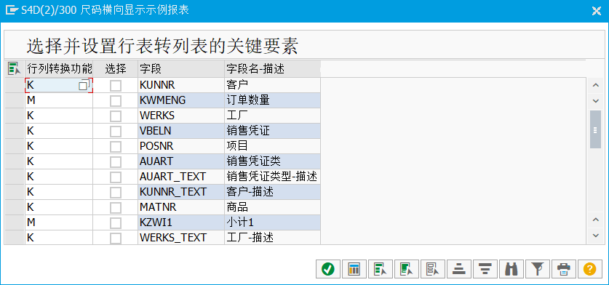Click the 行列转换功能 column header
Viewport: 609px width, 285px height.
[x=59, y=69]
